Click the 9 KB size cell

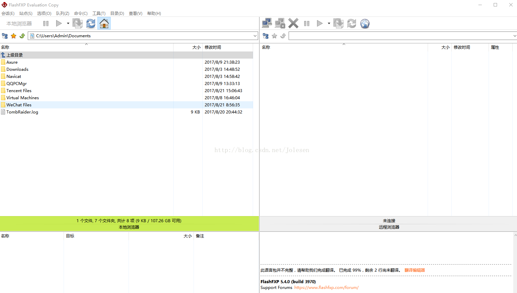point(195,112)
